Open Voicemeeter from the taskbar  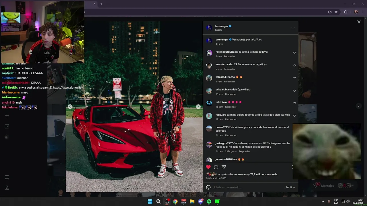point(183,201)
